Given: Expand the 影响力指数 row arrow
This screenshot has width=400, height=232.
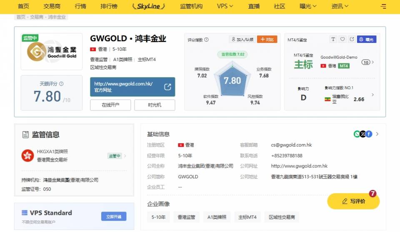Looking at the screenshot, I should 373,95.
